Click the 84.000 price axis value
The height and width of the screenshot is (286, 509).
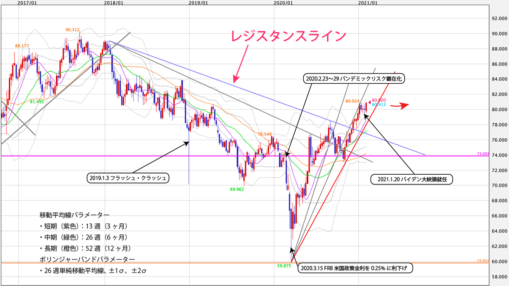click(x=499, y=79)
